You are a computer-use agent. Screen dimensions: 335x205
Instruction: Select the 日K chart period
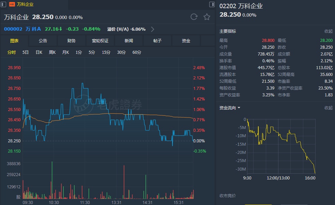39,52
